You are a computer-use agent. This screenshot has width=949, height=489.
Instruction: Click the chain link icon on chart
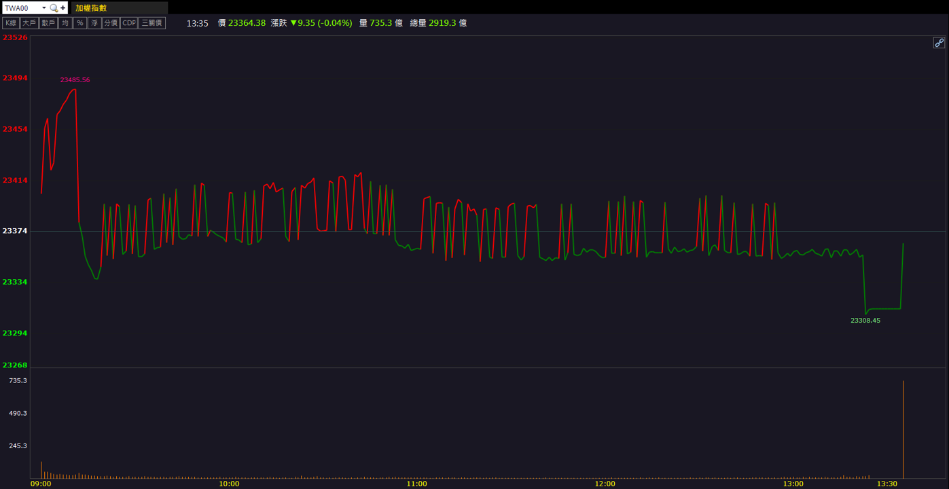tap(939, 43)
